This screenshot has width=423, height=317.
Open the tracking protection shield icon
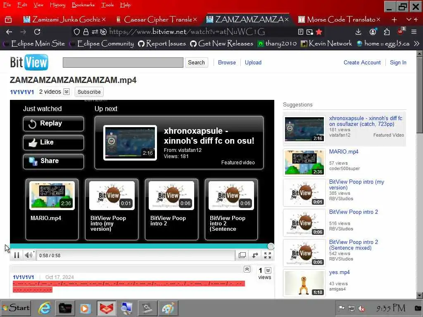click(x=76, y=32)
